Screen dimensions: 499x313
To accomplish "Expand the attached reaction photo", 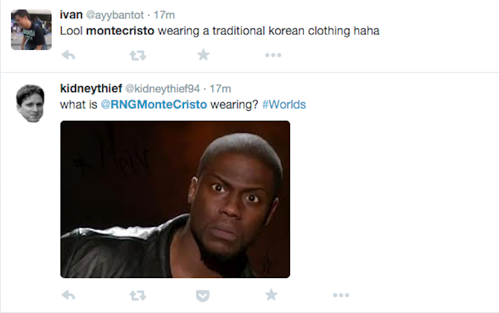I will click(175, 200).
